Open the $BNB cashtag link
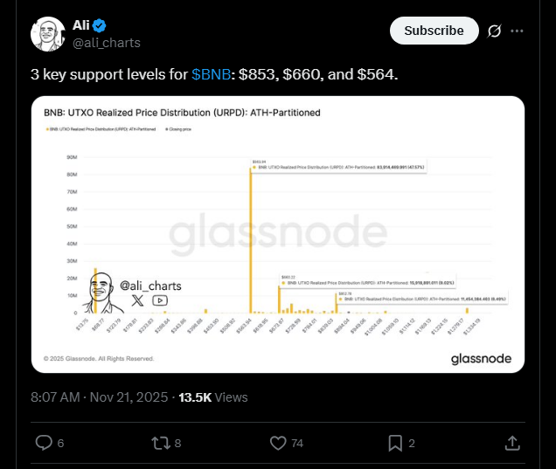Viewport: 556px width, 469px height. (x=211, y=75)
